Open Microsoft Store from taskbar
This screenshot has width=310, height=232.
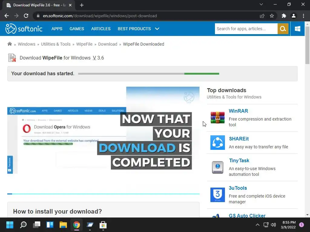pyautogui.click(x=103, y=225)
